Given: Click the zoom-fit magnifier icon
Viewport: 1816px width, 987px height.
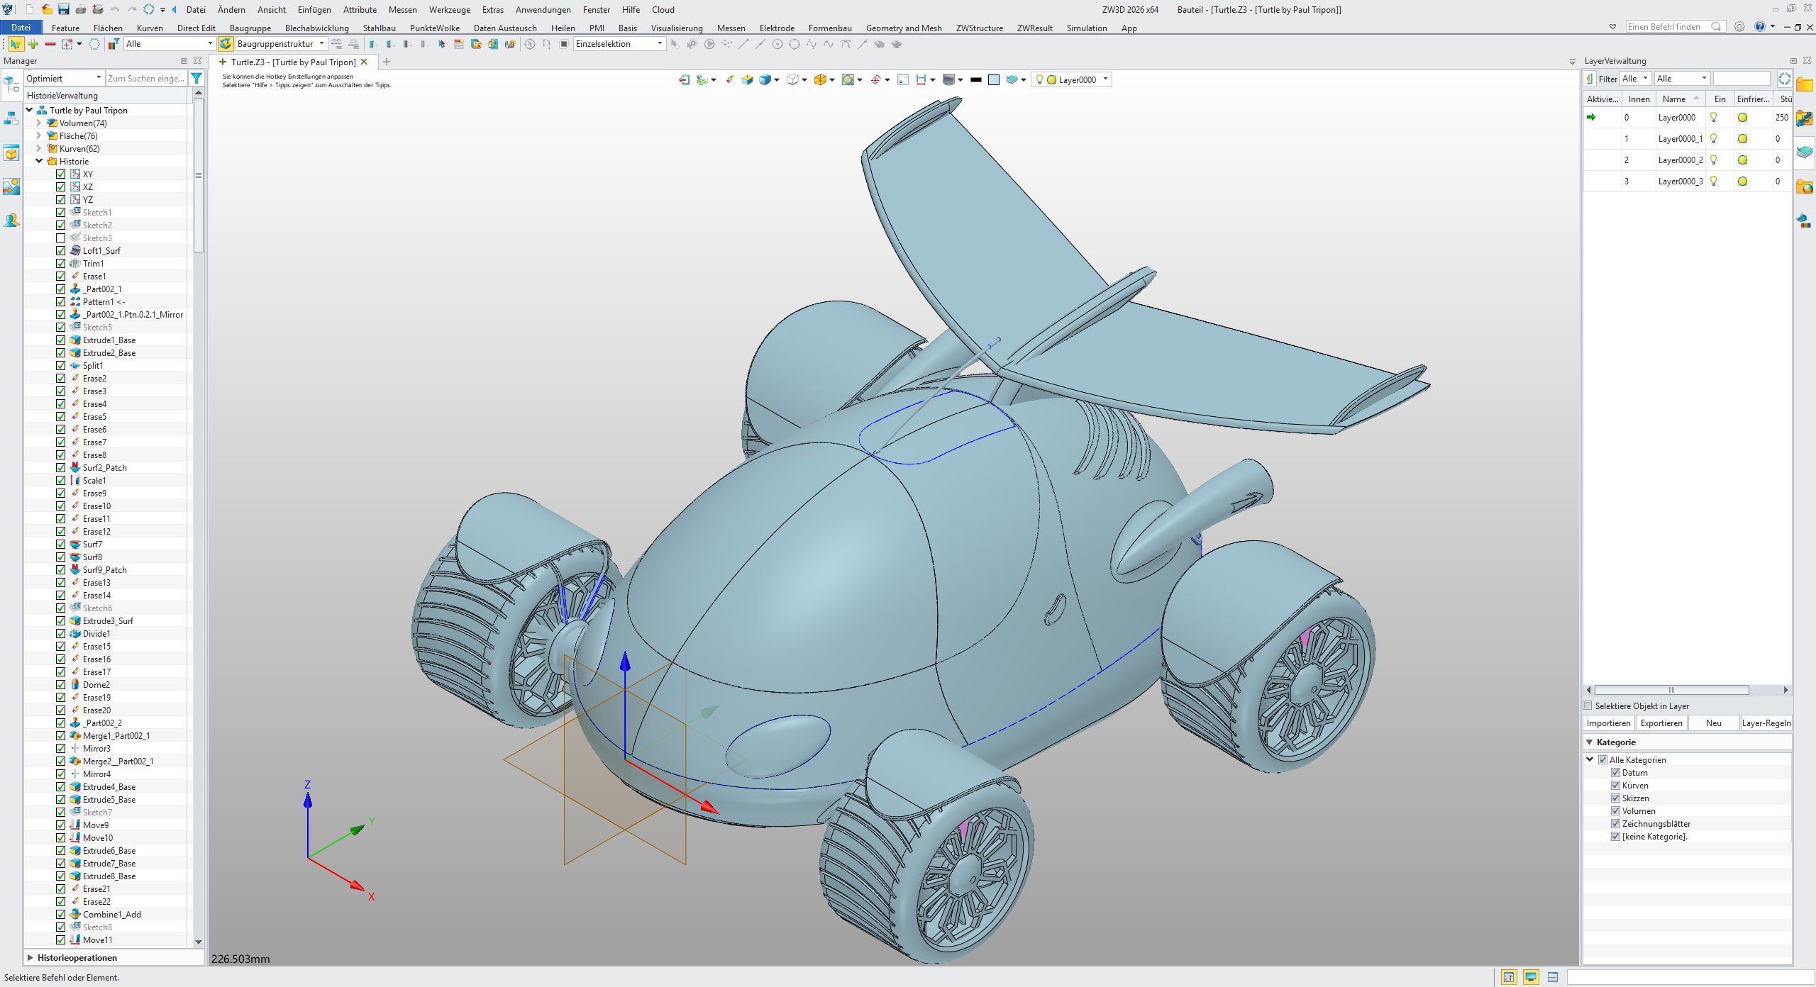Looking at the screenshot, I should [x=848, y=79].
